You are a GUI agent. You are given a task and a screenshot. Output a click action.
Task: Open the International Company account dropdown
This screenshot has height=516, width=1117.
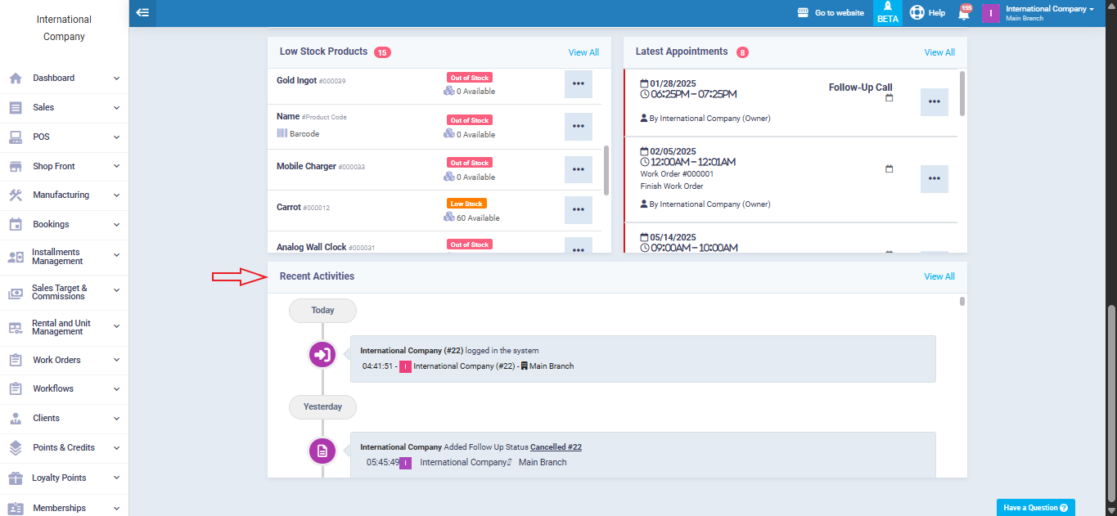click(x=1049, y=13)
